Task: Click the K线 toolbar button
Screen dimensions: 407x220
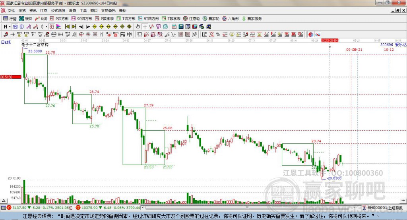Action: pyautogui.click(x=41, y=19)
